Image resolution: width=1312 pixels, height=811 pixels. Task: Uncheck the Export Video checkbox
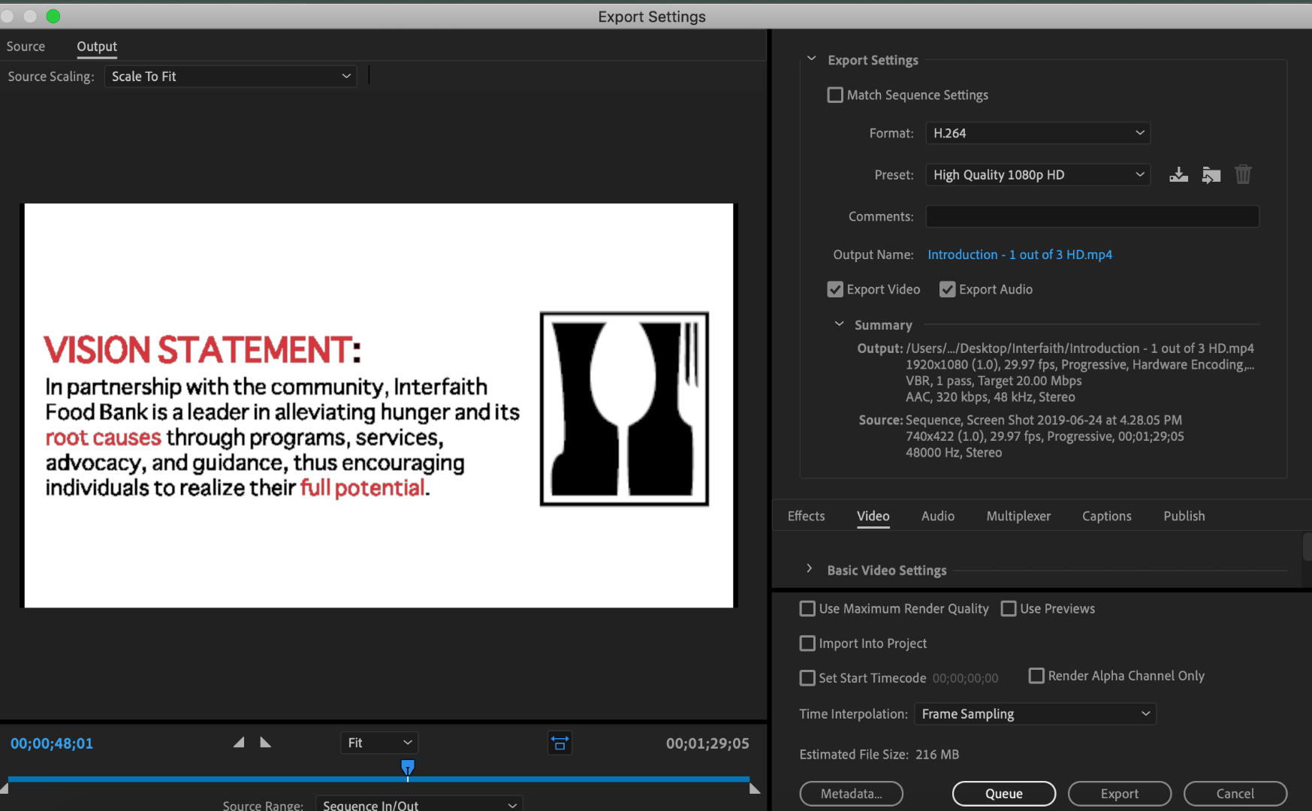point(835,289)
